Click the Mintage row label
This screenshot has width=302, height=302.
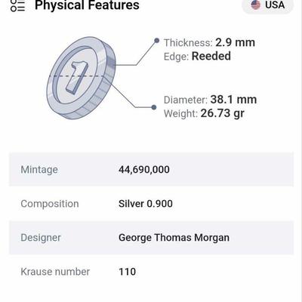point(39,170)
